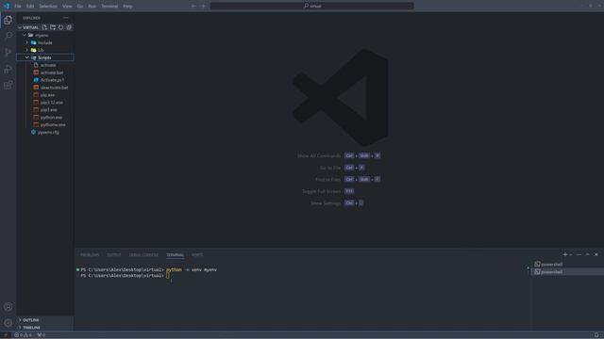
Task: Open the activate.bat file
Action: pos(52,73)
